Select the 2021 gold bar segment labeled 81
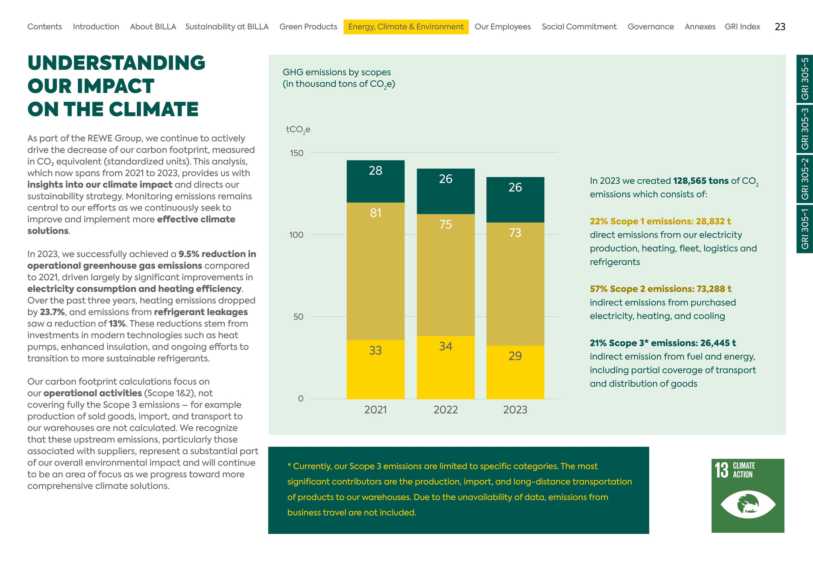 pos(376,271)
